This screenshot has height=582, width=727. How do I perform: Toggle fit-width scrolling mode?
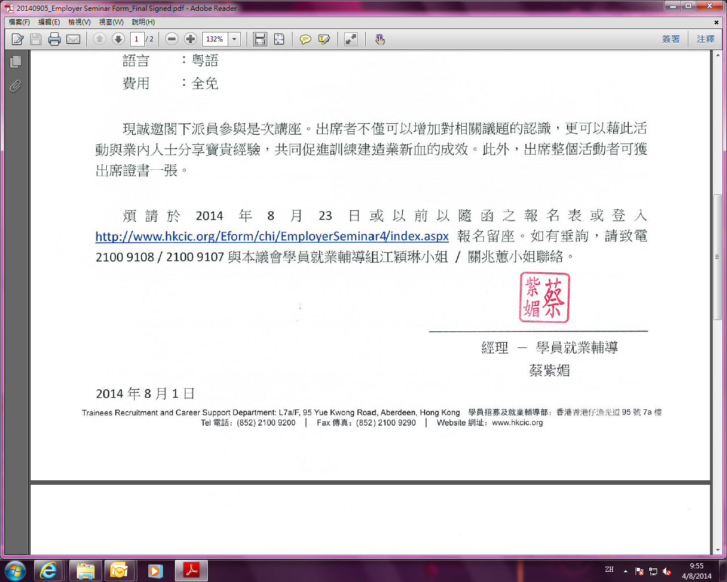tap(260, 39)
